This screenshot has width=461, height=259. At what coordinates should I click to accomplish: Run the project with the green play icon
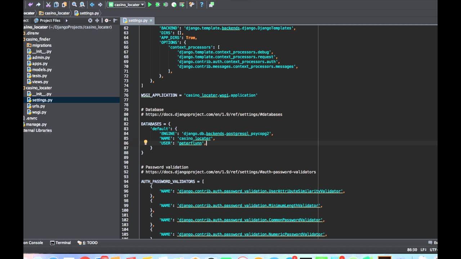(150, 5)
